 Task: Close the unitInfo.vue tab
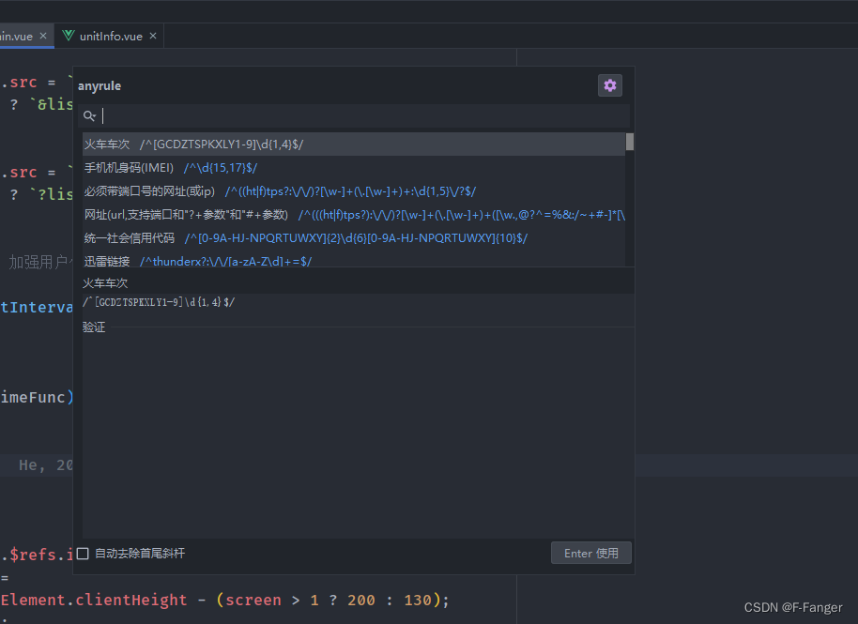153,36
